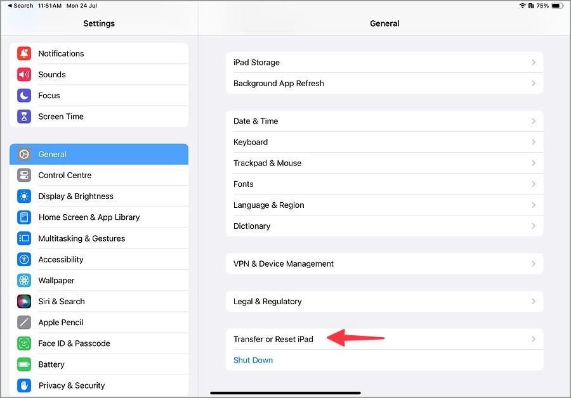Choose Wallpaper in sidebar
The height and width of the screenshot is (398, 571).
pyautogui.click(x=99, y=281)
